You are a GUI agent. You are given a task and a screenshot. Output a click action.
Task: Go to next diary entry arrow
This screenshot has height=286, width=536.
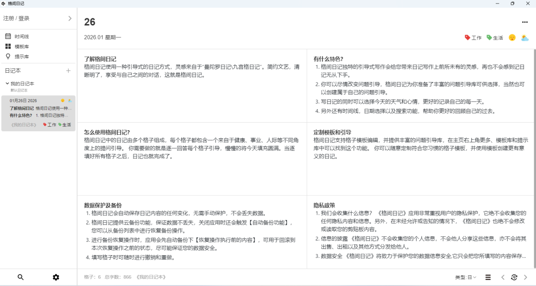click(x=526, y=277)
